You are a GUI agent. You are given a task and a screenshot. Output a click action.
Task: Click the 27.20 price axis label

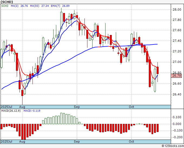coord(177,52)
